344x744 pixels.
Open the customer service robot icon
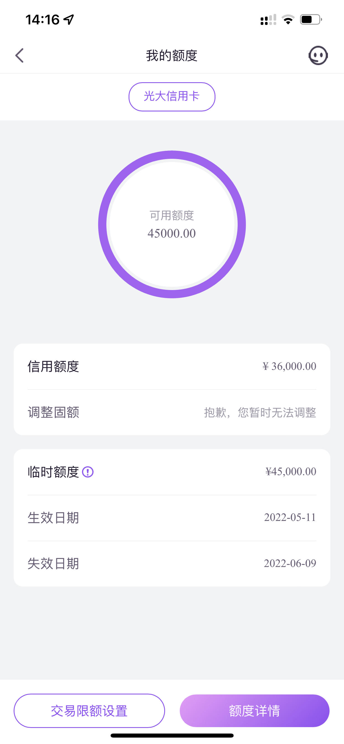tap(318, 55)
